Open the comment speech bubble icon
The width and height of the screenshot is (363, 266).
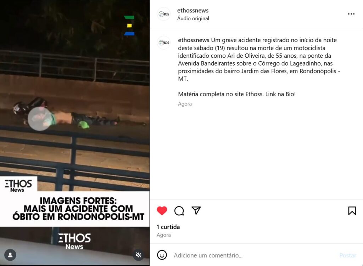pyautogui.click(x=179, y=211)
